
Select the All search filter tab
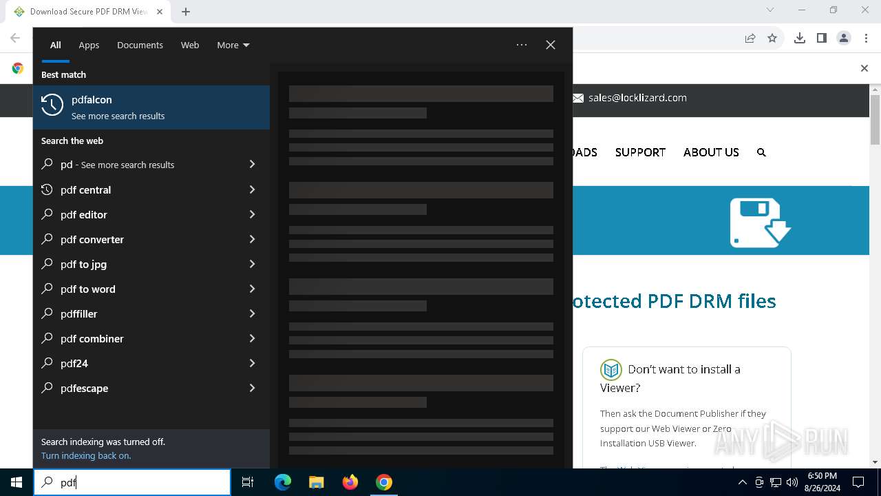[x=56, y=45]
